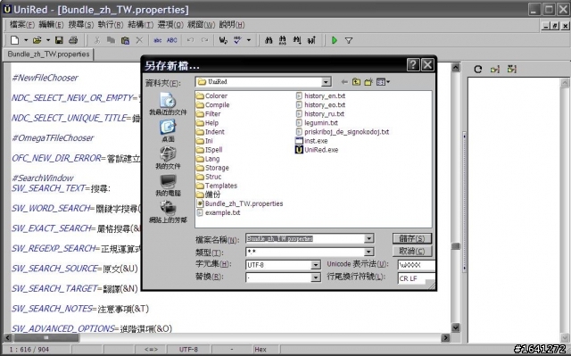Open the spell check dropdown arrow
Image resolution: width=571 pixels, height=356 pixels.
click(x=249, y=40)
